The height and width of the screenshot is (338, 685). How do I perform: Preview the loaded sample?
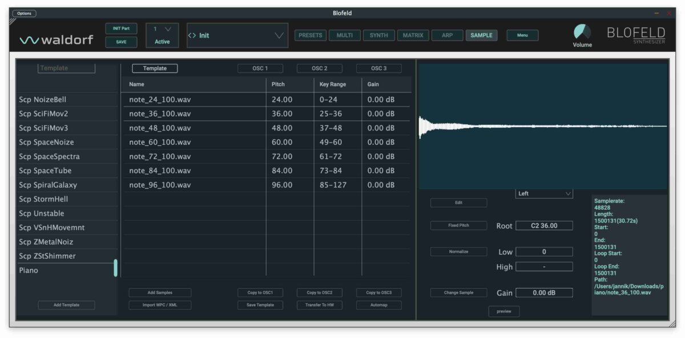503,311
